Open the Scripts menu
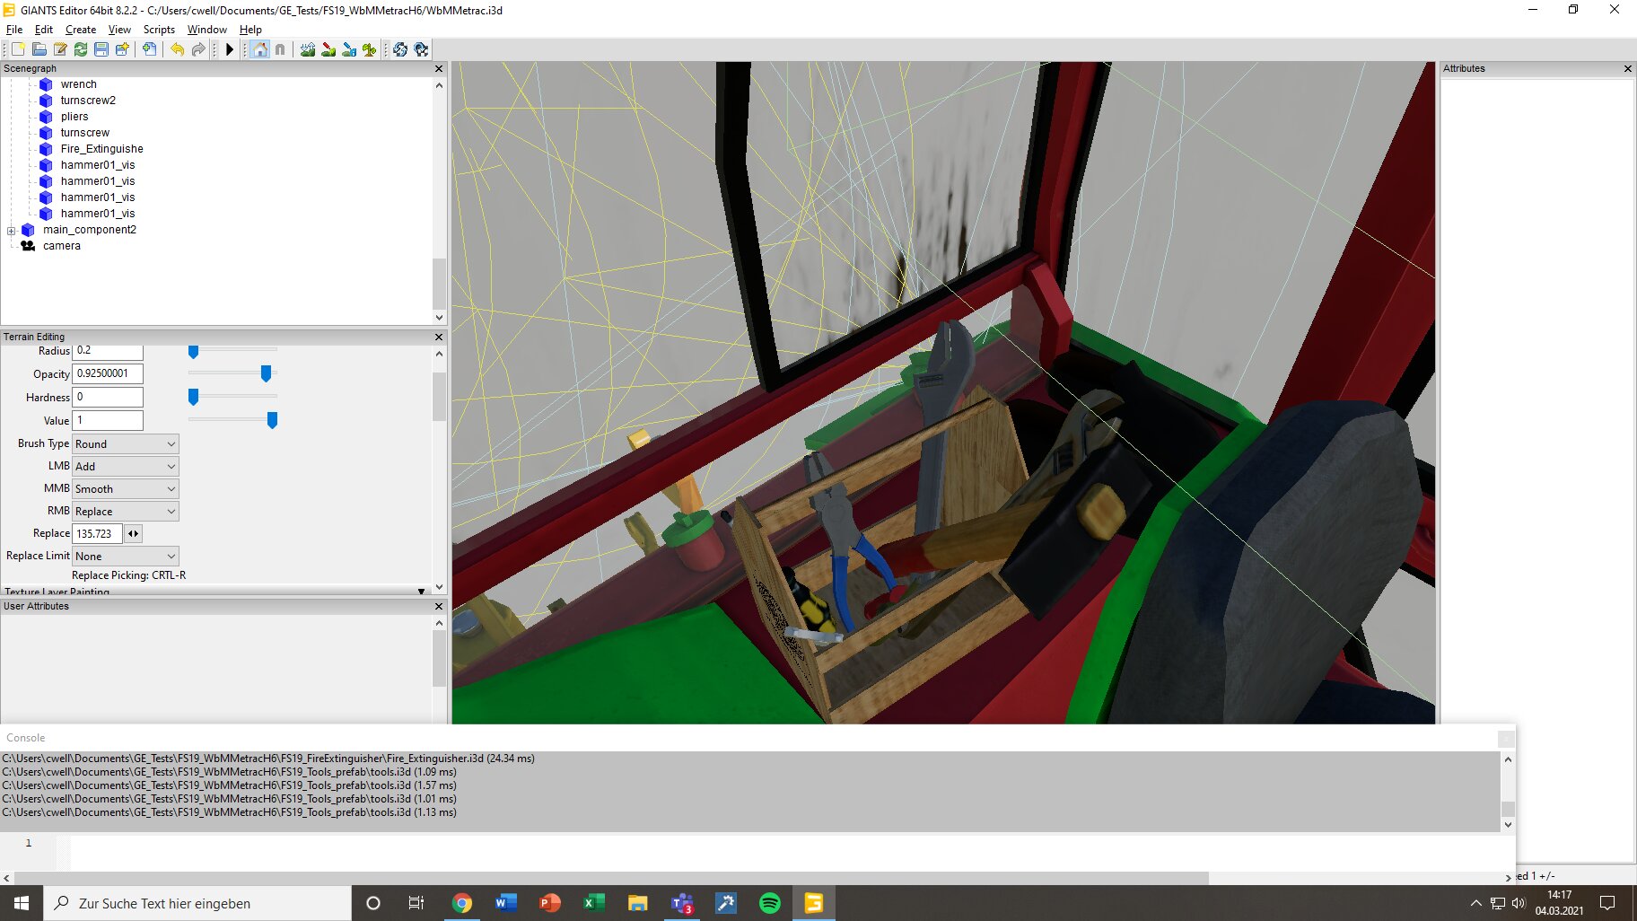The height and width of the screenshot is (921, 1637). [x=159, y=30]
